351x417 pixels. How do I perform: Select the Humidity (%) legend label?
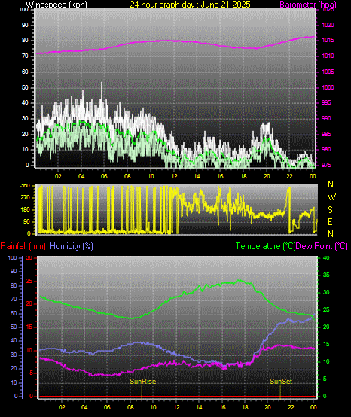coord(72,246)
